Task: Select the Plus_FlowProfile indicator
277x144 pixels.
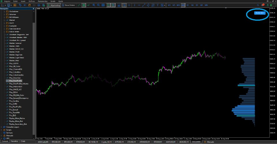Action: [16, 81]
